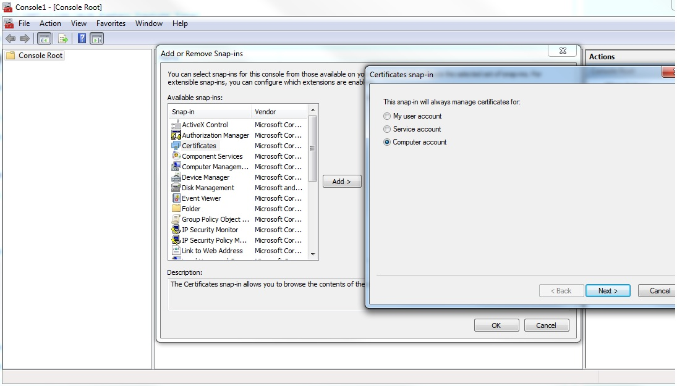The width and height of the screenshot is (677, 386).
Task: Click the Actions pane header
Action: (x=602, y=56)
